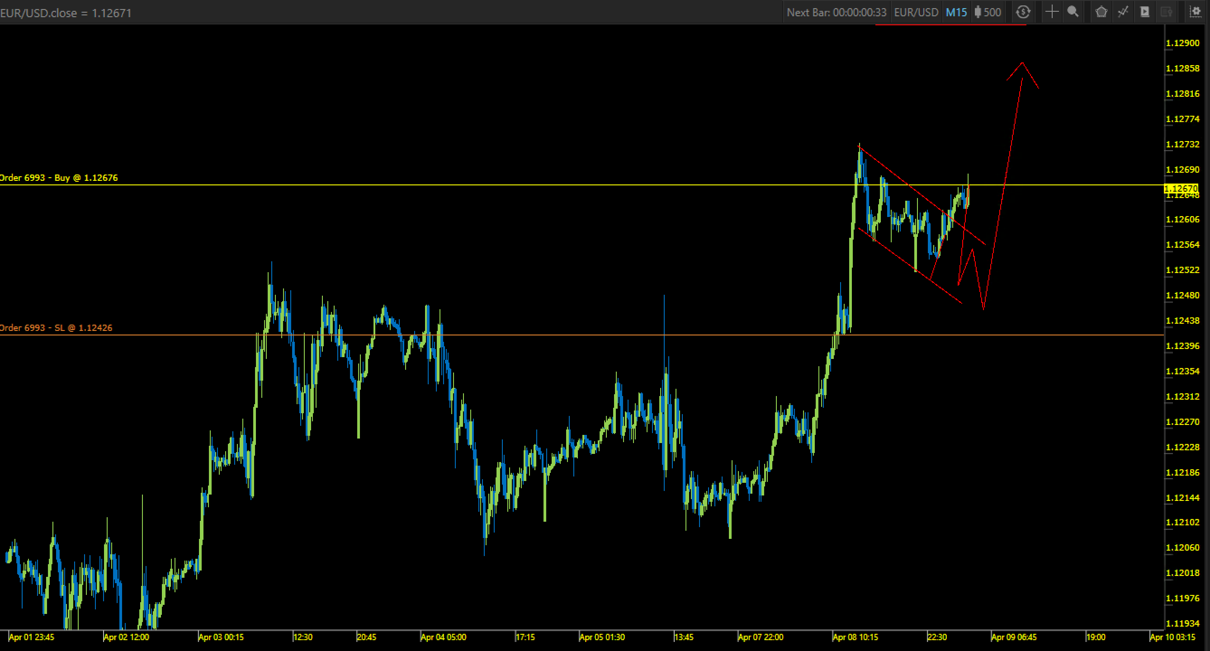Click the Apr 03 00:15 time label
The image size is (1210, 651).
pos(221,637)
